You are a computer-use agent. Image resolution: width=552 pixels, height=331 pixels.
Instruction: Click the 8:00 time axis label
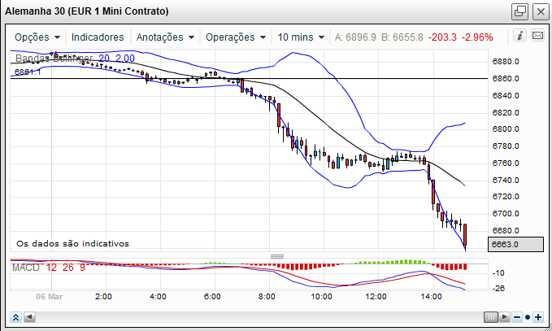point(267,297)
